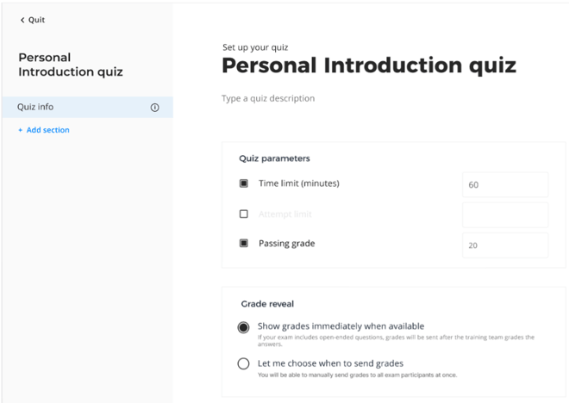
Task: Toggle the Passing grade checkbox
Action: coord(244,243)
